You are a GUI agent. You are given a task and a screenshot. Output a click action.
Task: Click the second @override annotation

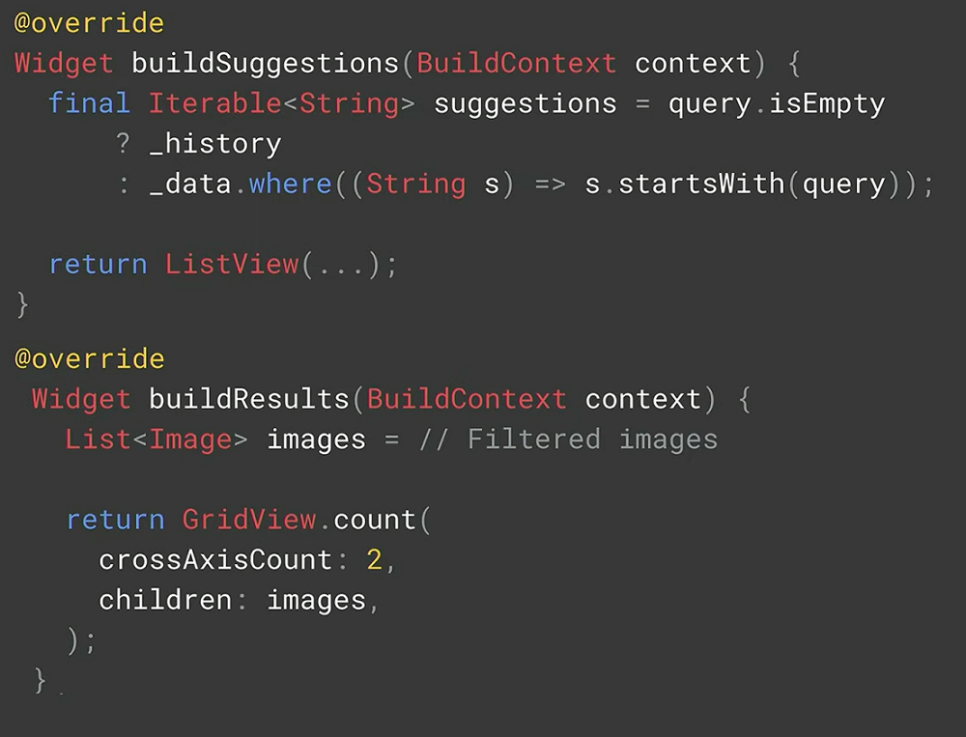click(89, 358)
